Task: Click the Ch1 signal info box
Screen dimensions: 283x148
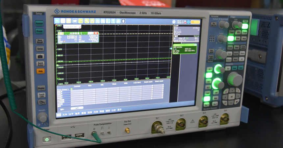Action: click(185, 49)
